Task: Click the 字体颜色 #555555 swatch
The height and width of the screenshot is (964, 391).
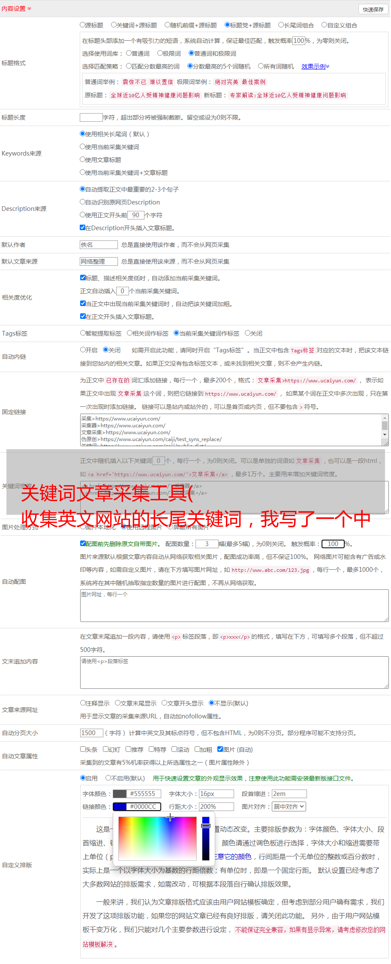Action: coord(120,794)
